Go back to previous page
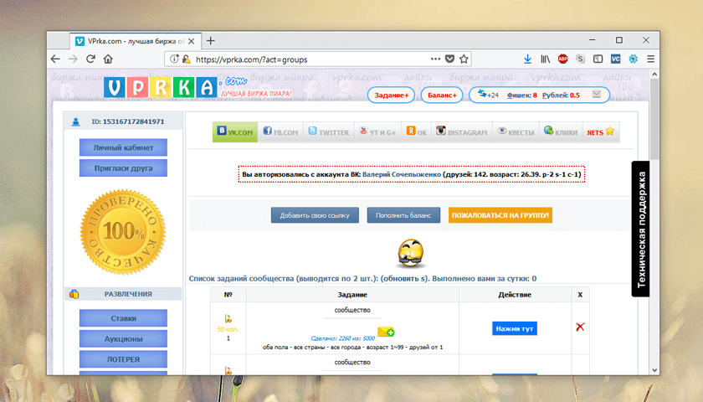Viewport: 703px width, 402px height. 55,59
